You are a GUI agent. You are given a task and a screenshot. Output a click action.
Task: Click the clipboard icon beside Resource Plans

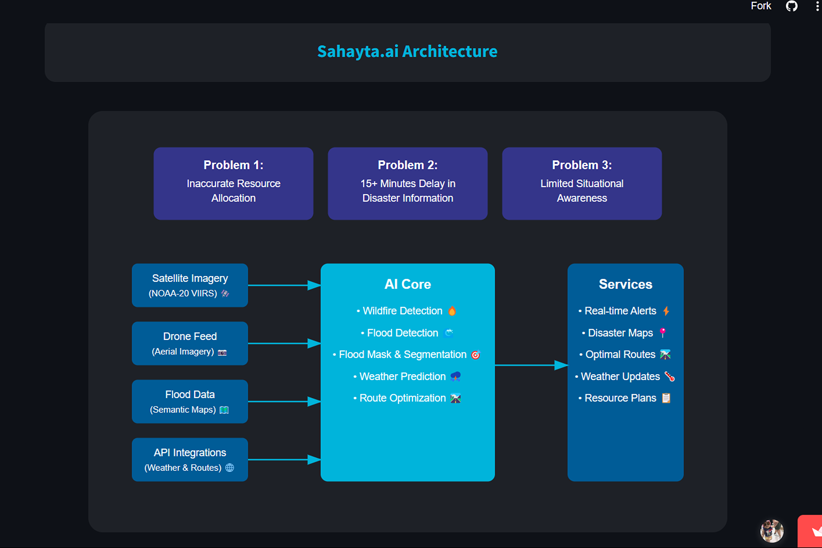click(x=666, y=398)
